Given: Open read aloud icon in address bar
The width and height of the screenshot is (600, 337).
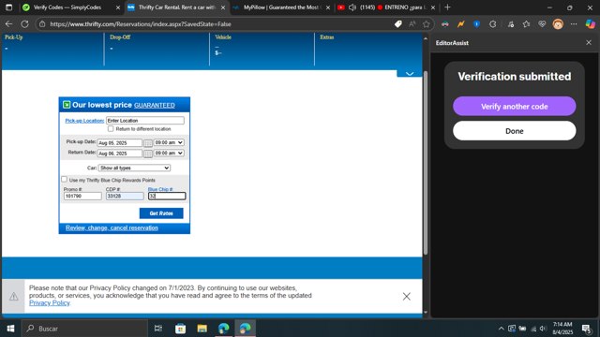Looking at the screenshot, I should 412,24.
